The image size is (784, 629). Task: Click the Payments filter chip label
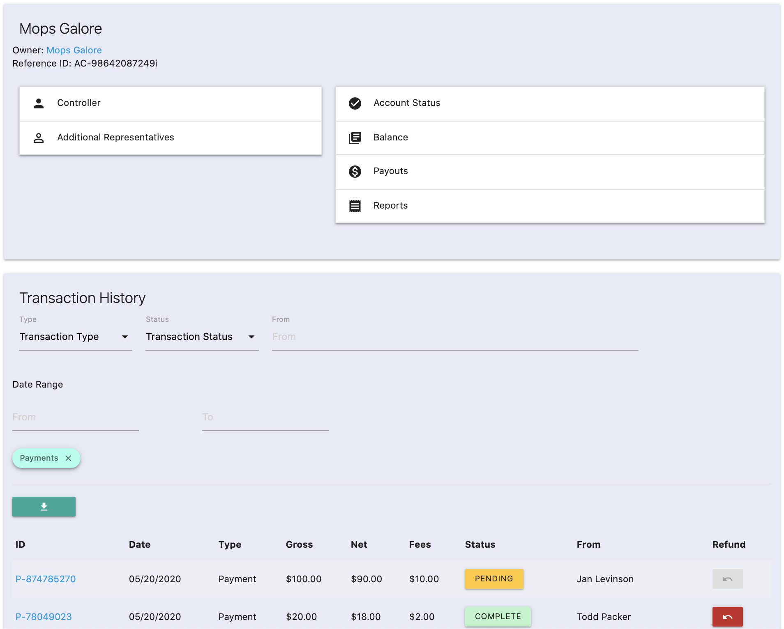(x=39, y=458)
